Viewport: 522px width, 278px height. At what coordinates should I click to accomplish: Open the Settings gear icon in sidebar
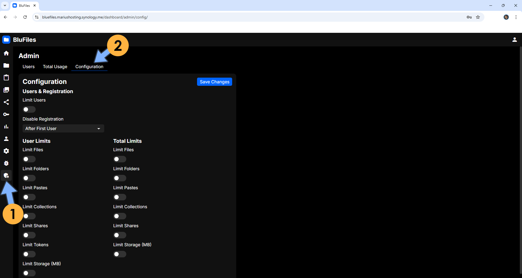point(6,151)
